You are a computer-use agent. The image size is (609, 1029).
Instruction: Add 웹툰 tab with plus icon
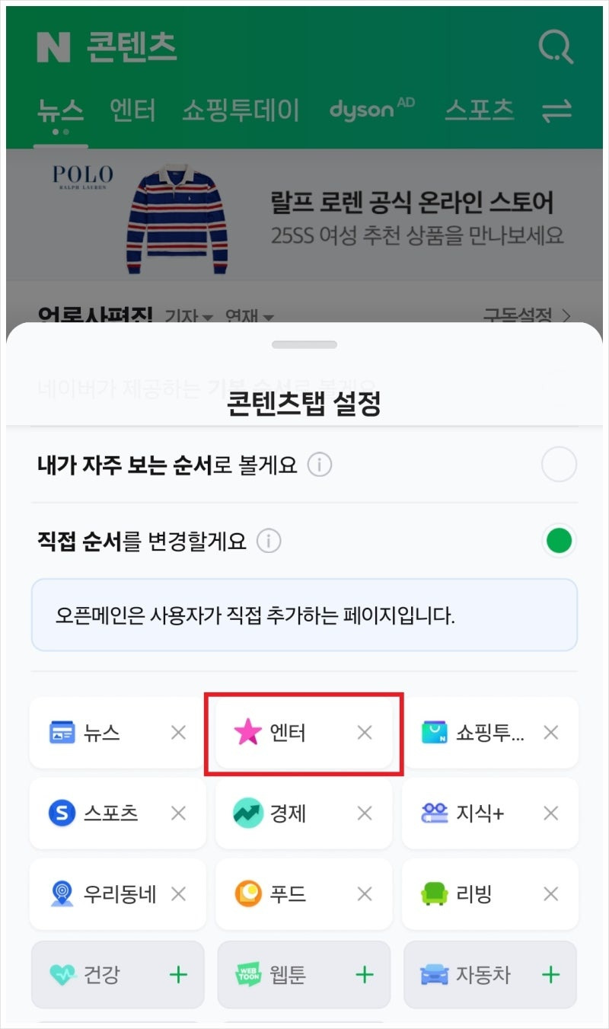pyautogui.click(x=365, y=974)
